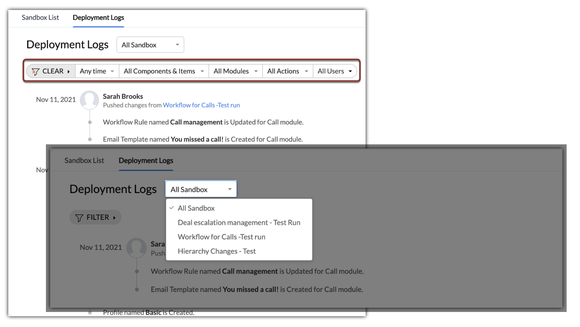Select Deployment Logs tab in background panel
This screenshot has height=327, width=580.
pyautogui.click(x=98, y=18)
